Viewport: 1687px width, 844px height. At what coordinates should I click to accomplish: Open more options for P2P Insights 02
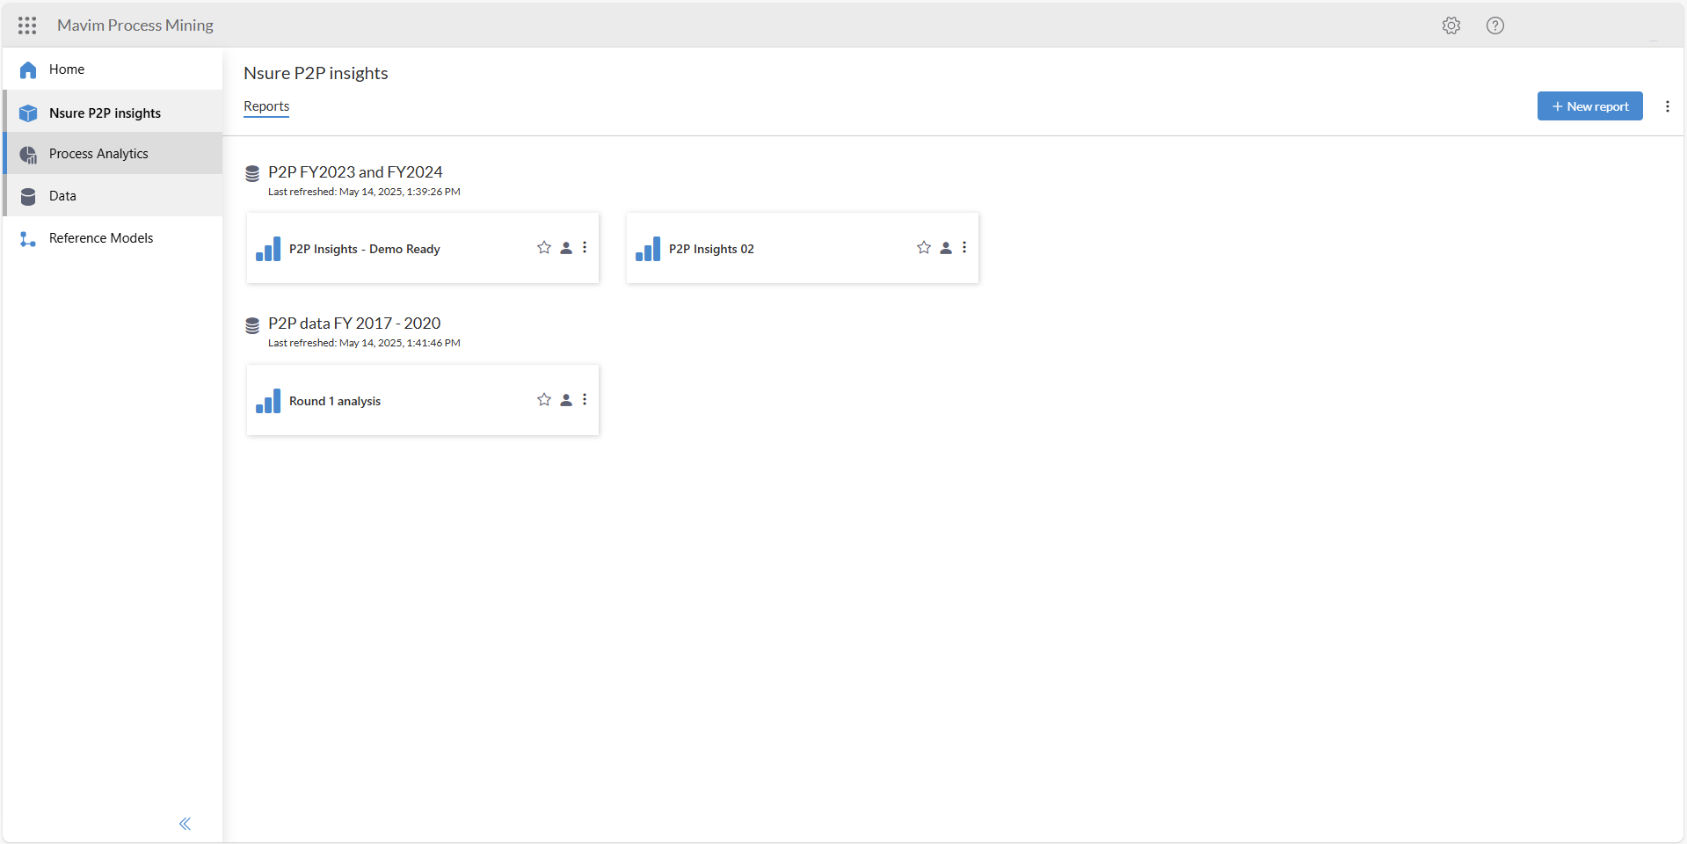(964, 248)
